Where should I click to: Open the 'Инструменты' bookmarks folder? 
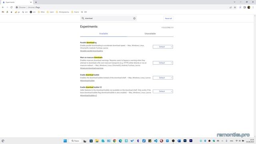[62, 12]
